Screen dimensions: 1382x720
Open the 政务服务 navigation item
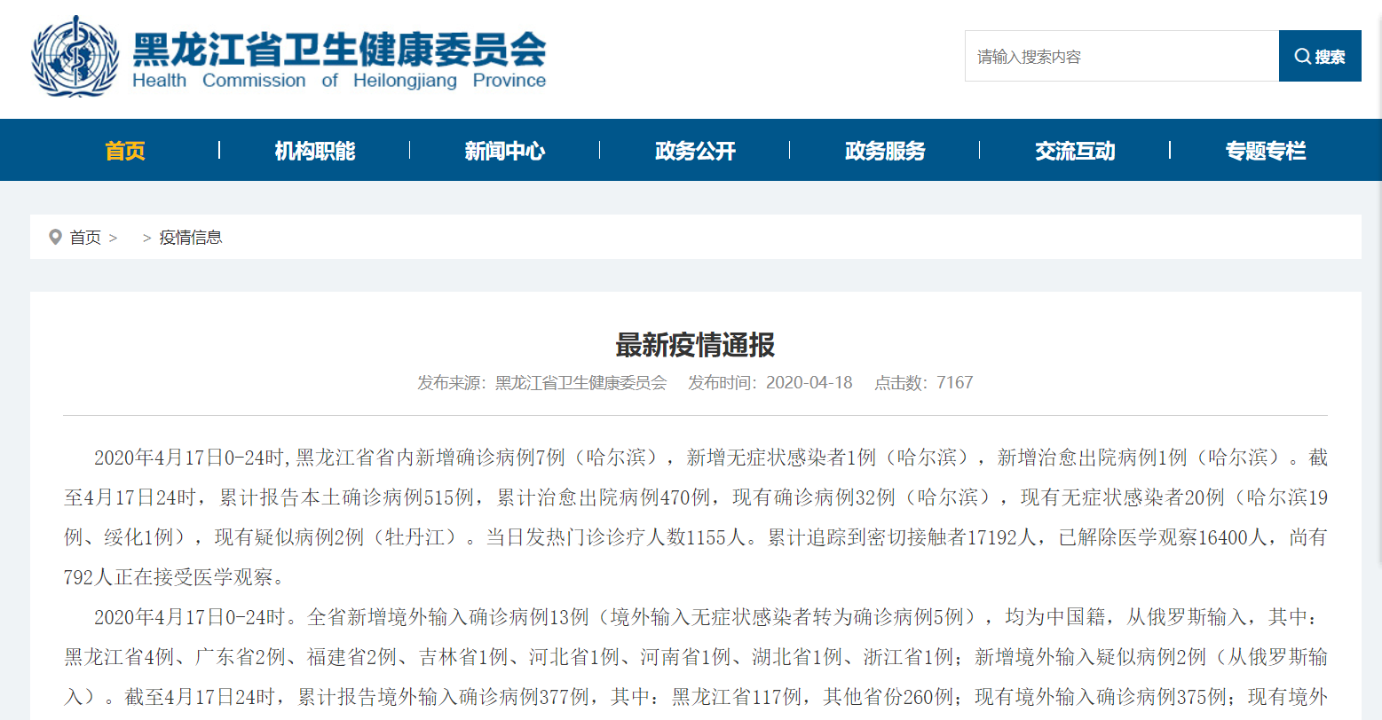[x=885, y=151]
